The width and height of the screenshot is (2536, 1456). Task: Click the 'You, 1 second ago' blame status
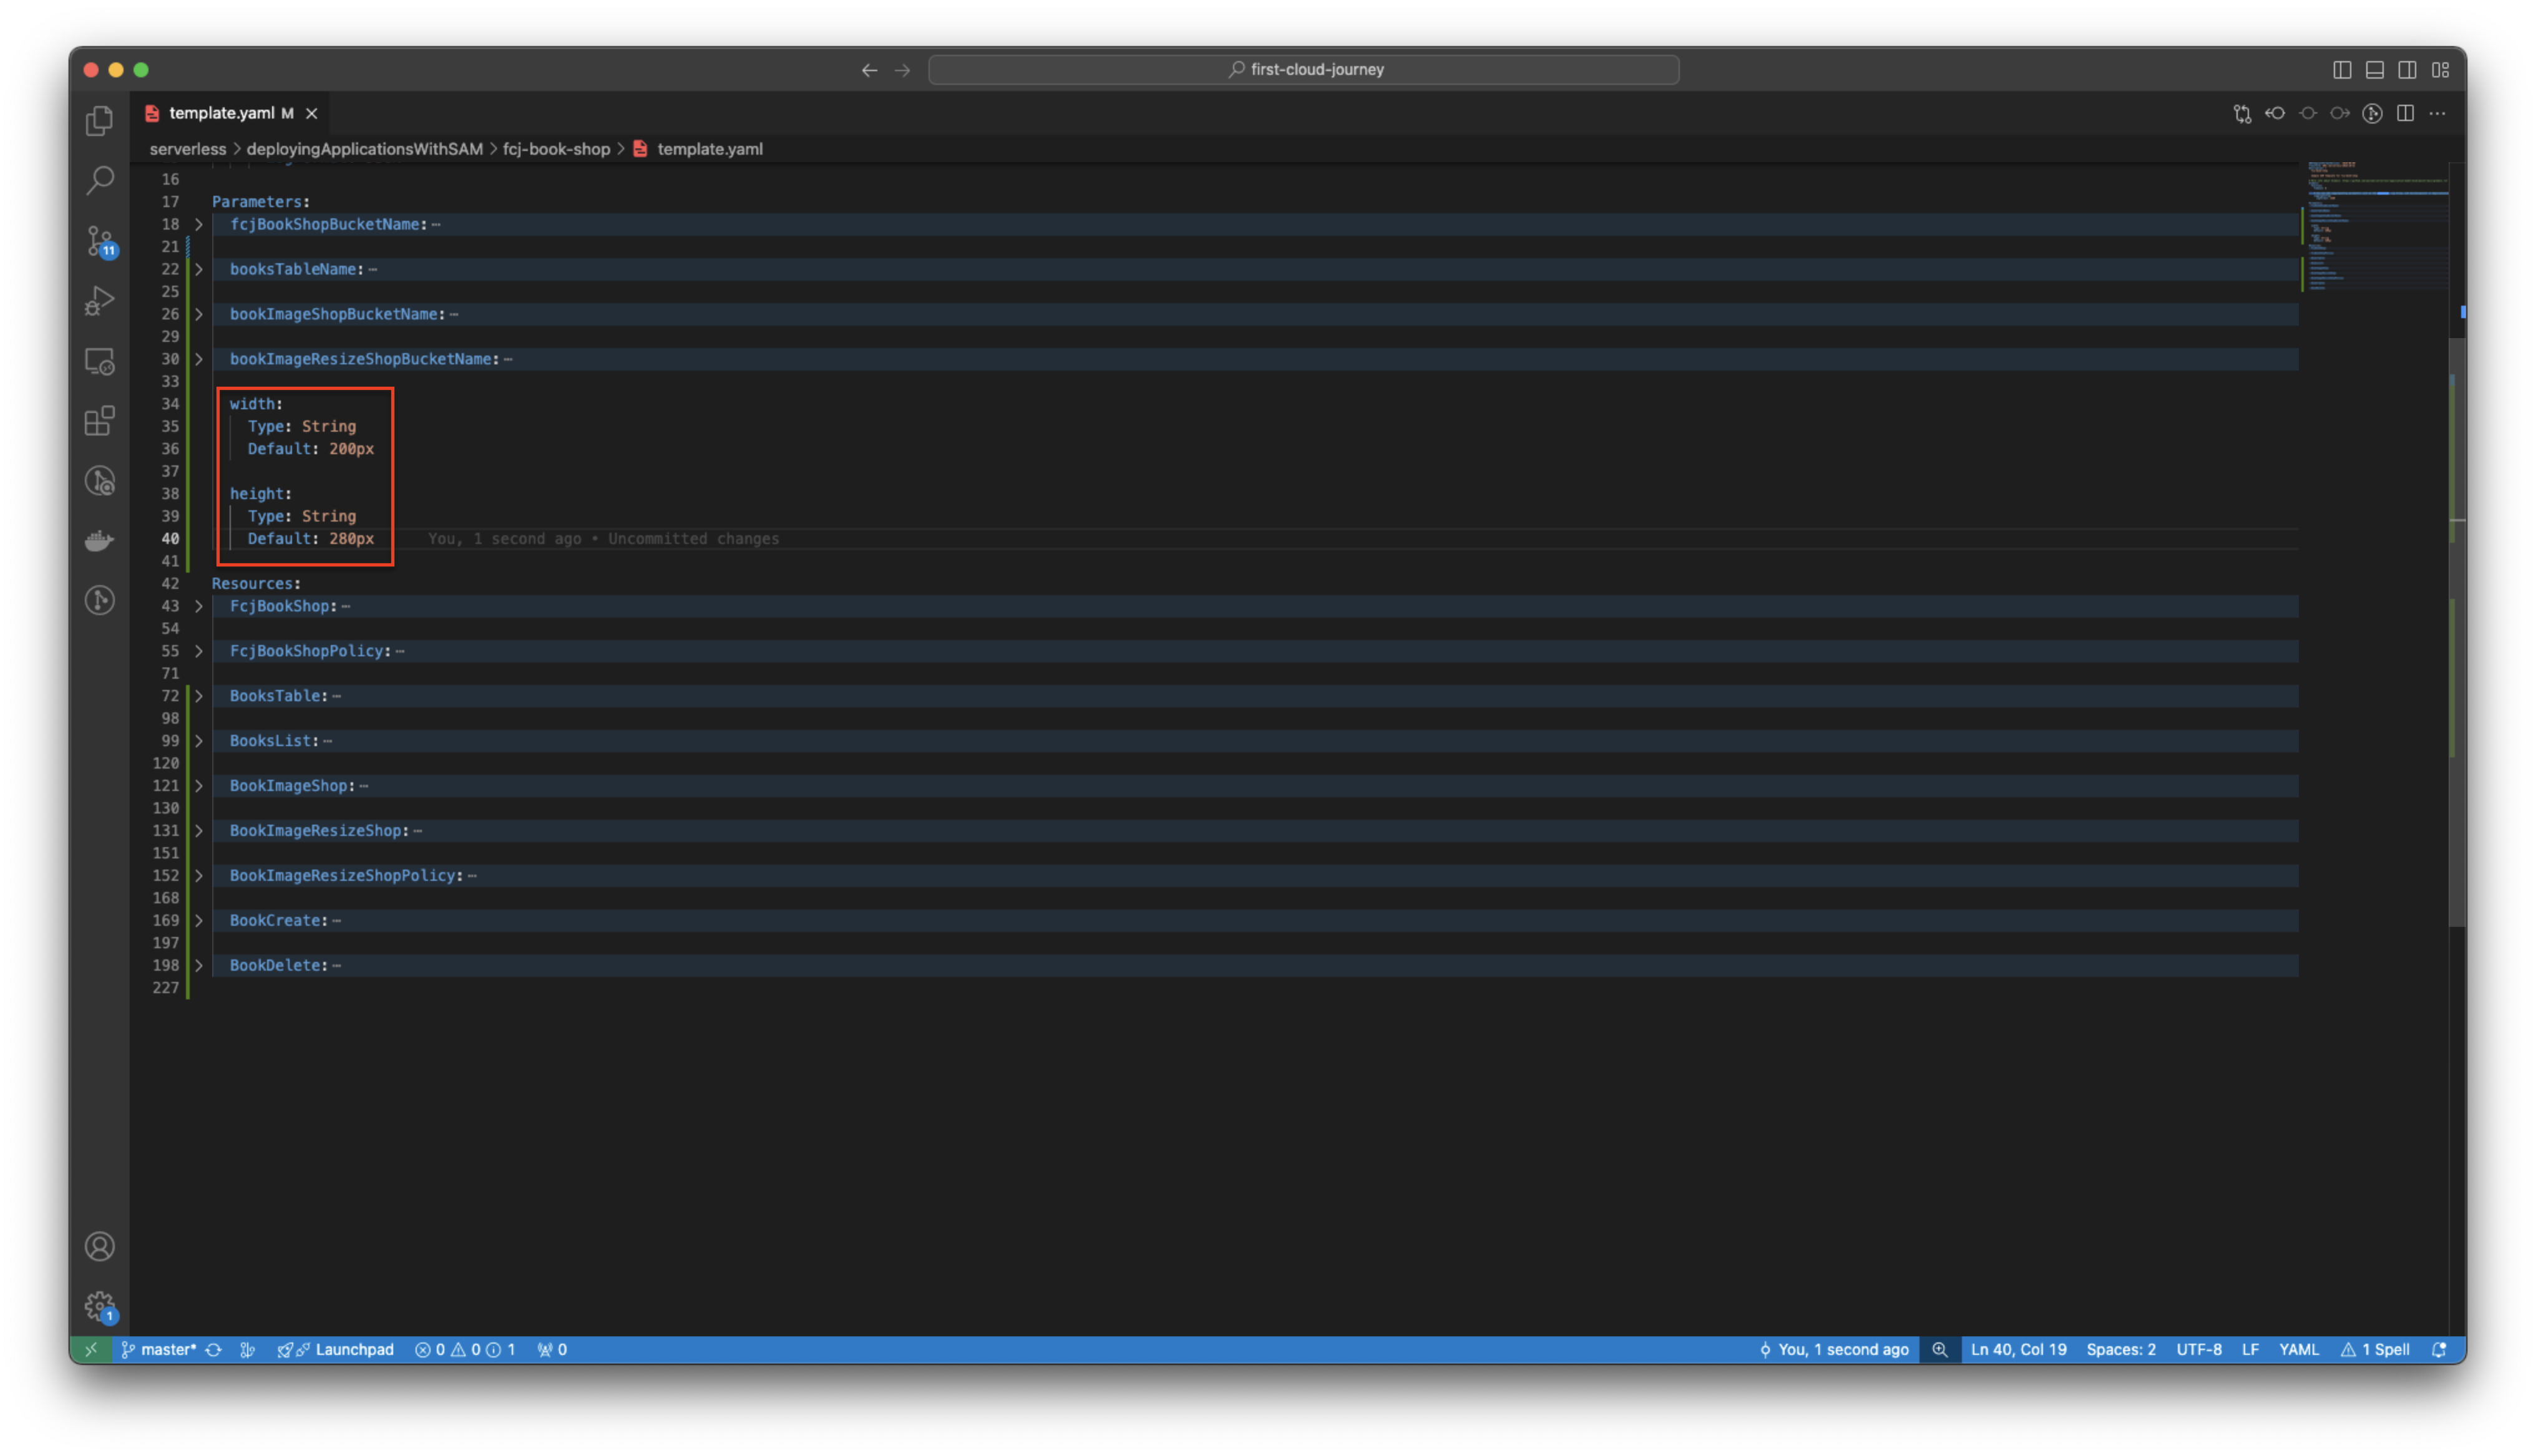tap(1834, 1350)
